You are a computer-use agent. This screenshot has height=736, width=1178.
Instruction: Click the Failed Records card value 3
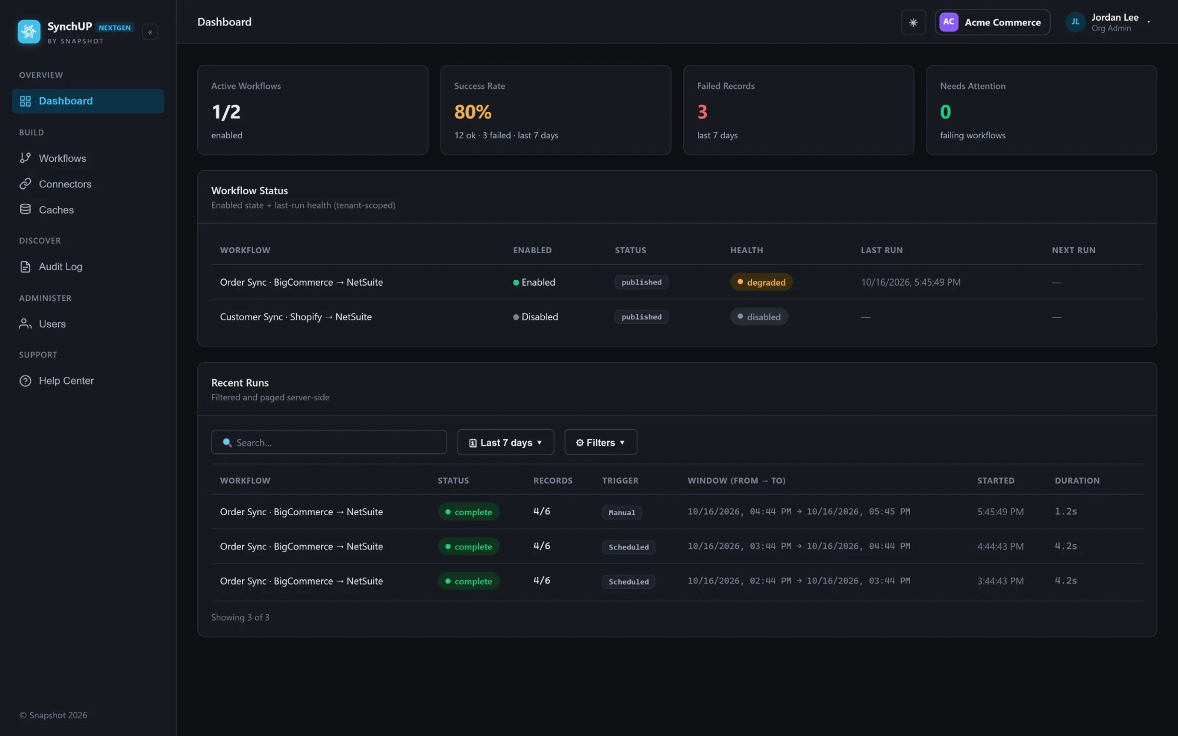tap(702, 112)
